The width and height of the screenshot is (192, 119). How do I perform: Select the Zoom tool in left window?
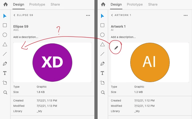coord(5,92)
